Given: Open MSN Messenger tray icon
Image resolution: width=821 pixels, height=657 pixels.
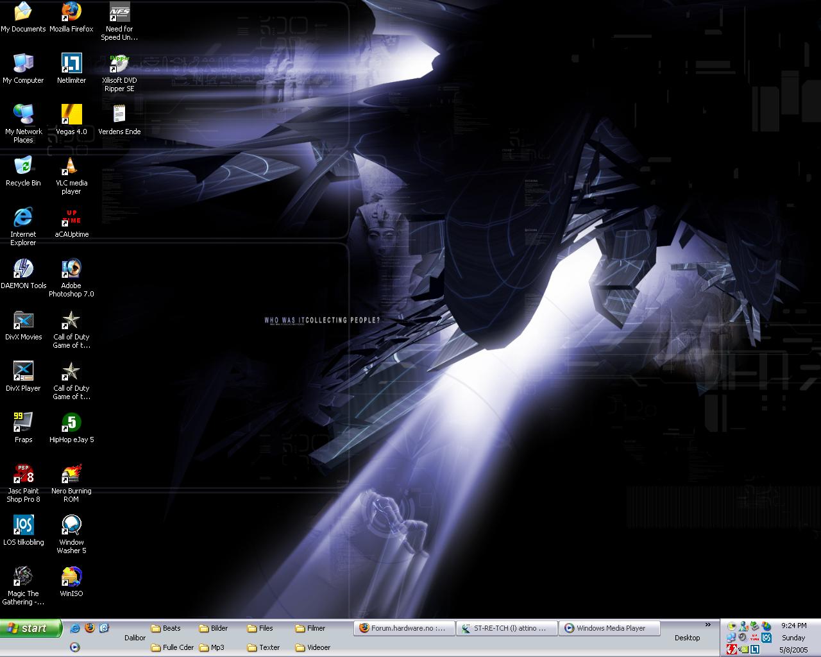Looking at the screenshot, I should 743,626.
